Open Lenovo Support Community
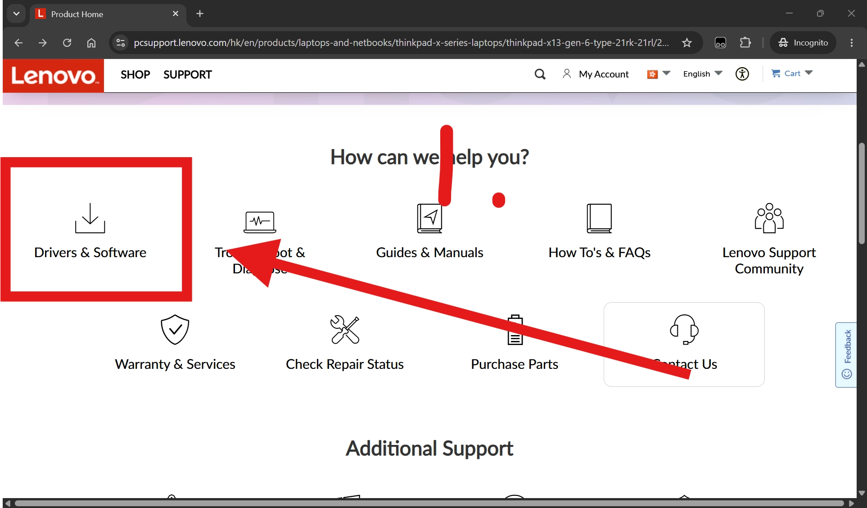The image size is (867, 508). click(769, 261)
